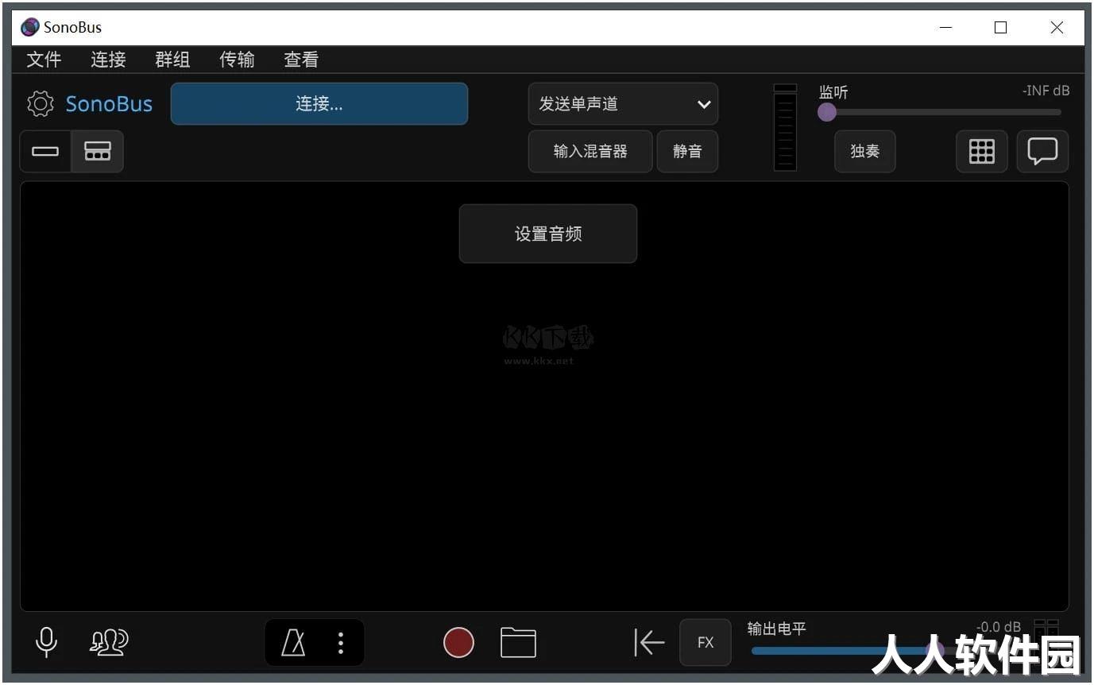
Task: Open the recordings folder icon
Action: coord(518,642)
